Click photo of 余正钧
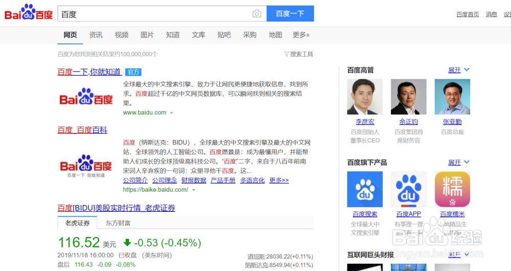Image resolution: width=511 pixels, height=271 pixels. (x=409, y=96)
